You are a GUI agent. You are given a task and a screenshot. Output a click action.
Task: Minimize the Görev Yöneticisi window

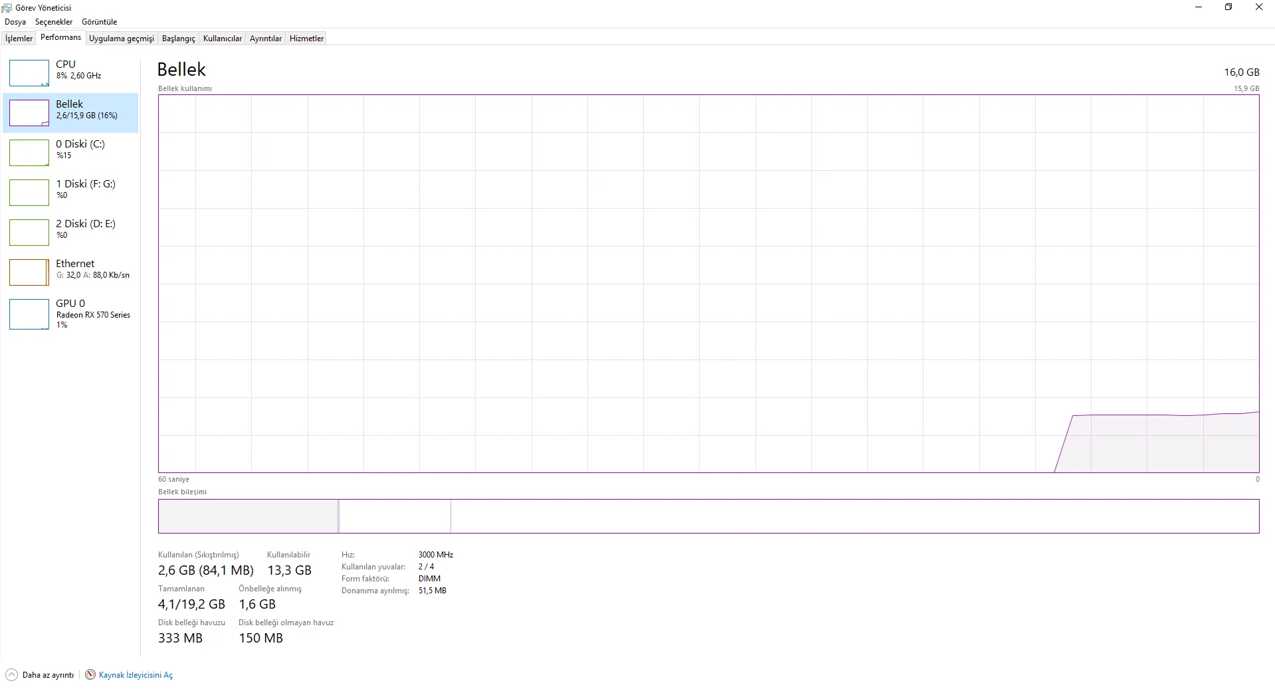point(1199,7)
